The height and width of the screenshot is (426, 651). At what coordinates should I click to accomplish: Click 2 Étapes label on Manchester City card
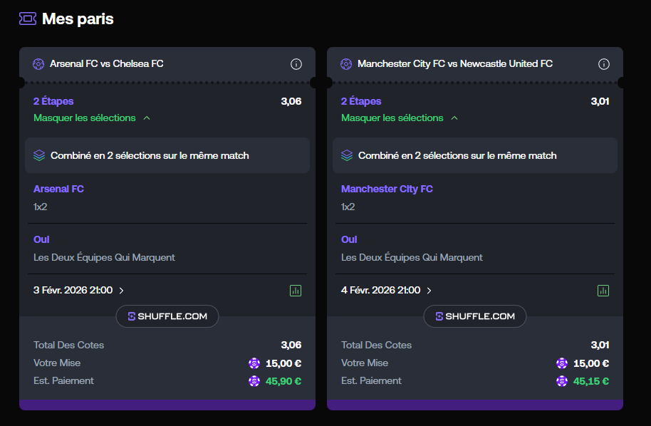pos(361,101)
